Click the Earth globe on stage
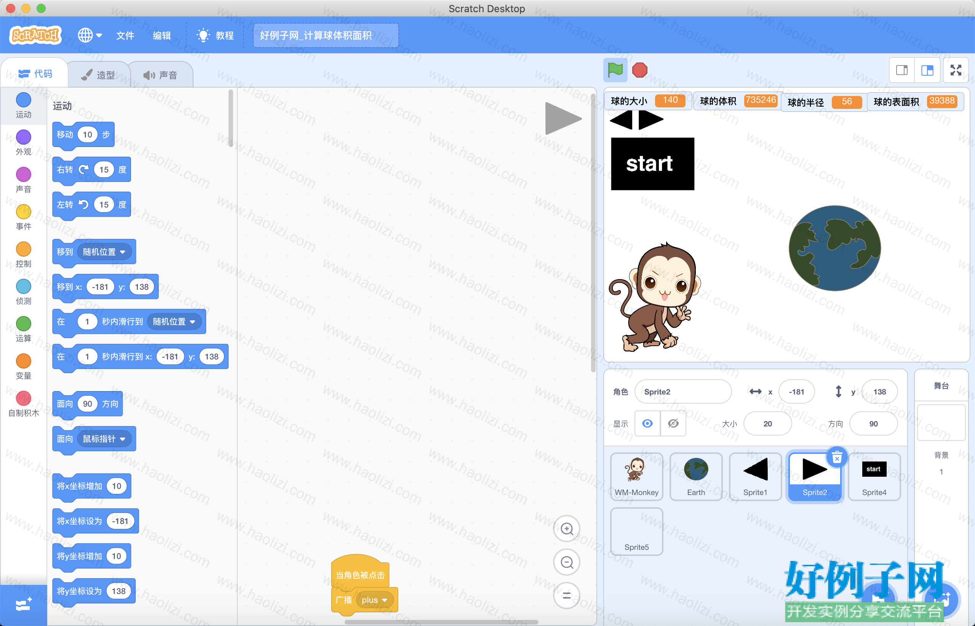Screen dimensions: 975x626 pyautogui.click(x=835, y=248)
